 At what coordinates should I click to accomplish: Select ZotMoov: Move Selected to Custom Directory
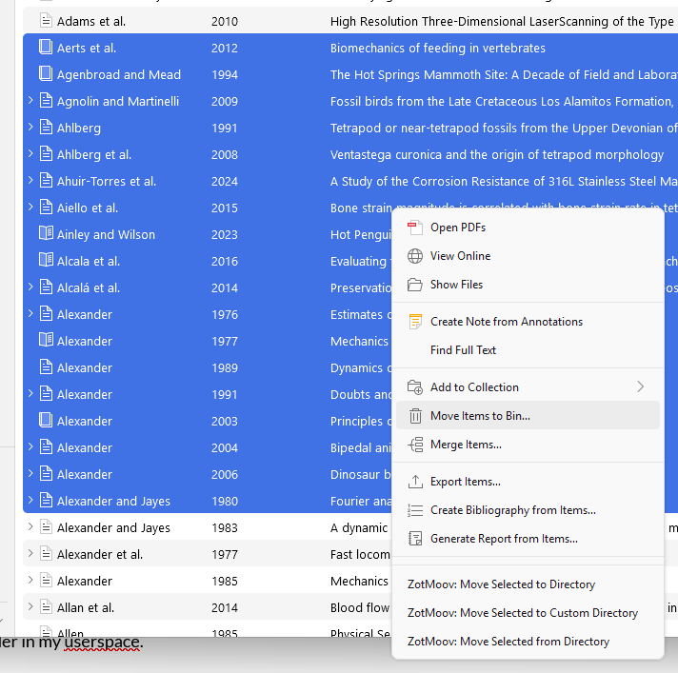(522, 613)
